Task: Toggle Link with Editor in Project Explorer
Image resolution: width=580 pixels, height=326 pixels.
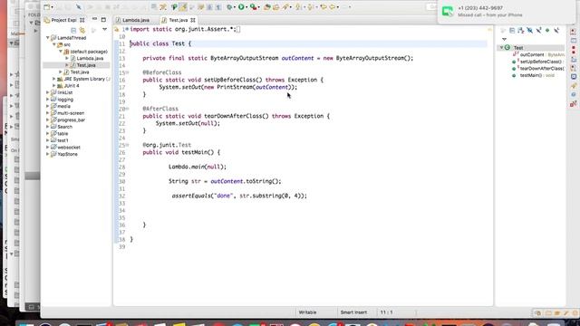Action: (82, 30)
